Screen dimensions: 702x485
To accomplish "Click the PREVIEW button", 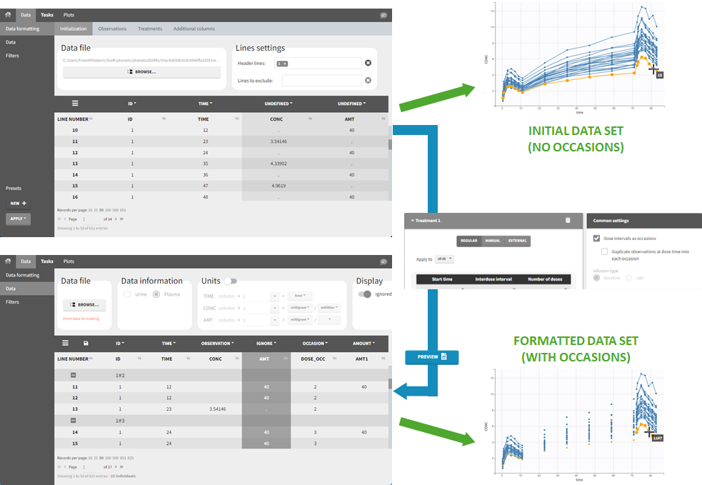I will tap(431, 356).
